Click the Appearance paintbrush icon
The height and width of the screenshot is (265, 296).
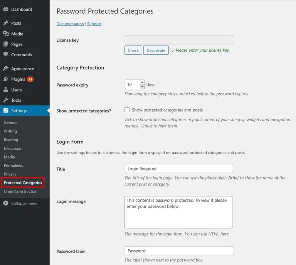[6, 69]
